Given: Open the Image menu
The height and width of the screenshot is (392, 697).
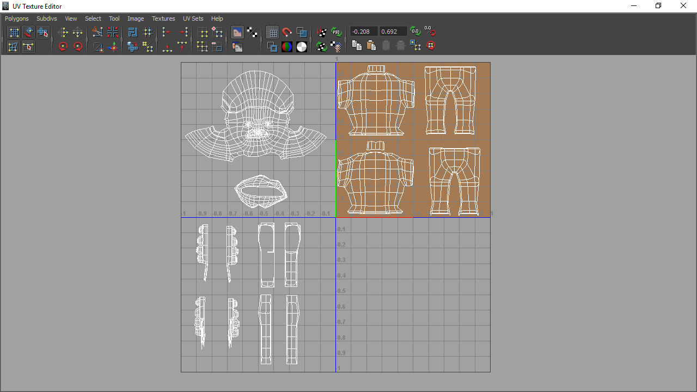Looking at the screenshot, I should pyautogui.click(x=136, y=18).
